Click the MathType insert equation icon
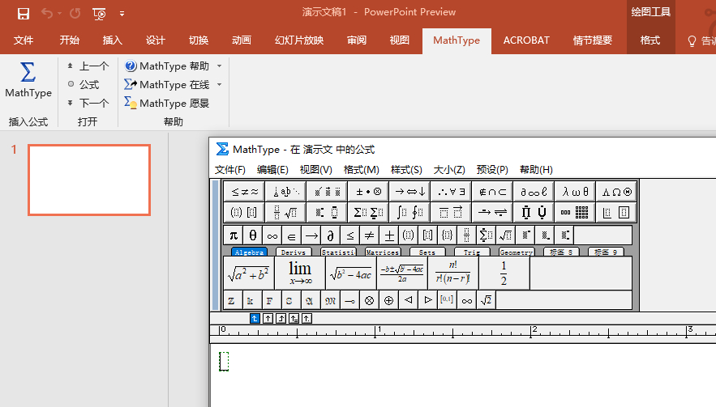Viewport: 716px width, 407px height. coord(28,79)
